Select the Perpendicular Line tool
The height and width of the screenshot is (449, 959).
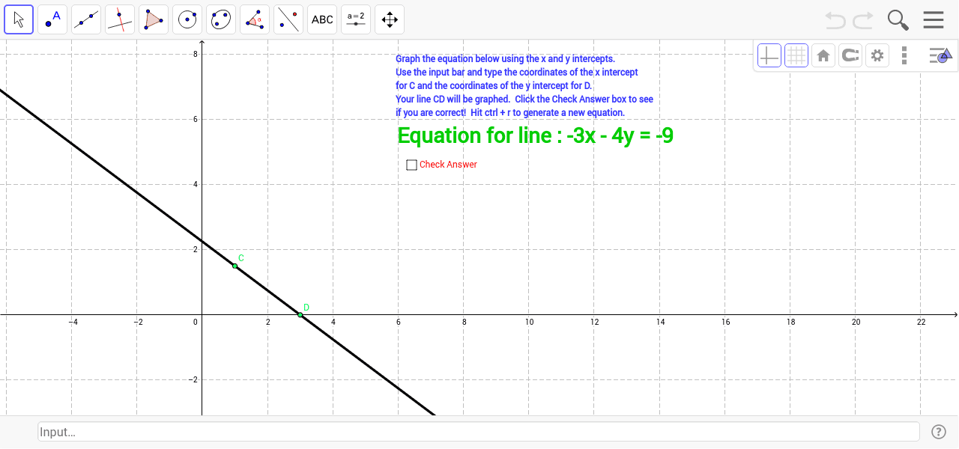coord(119,19)
